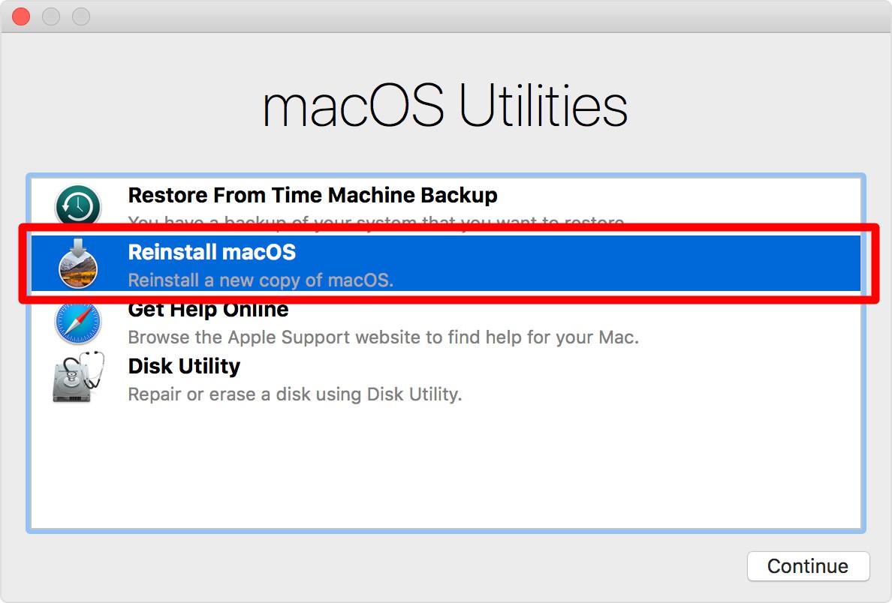Click the minimize window button

pyautogui.click(x=50, y=16)
